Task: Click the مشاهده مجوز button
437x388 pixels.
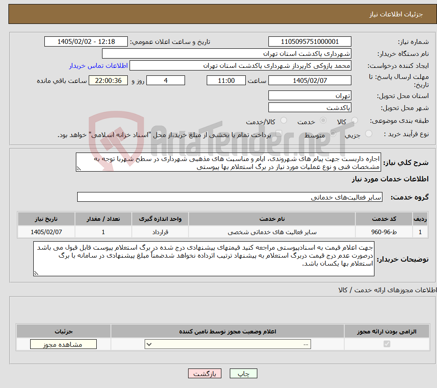Action: click(x=63, y=344)
